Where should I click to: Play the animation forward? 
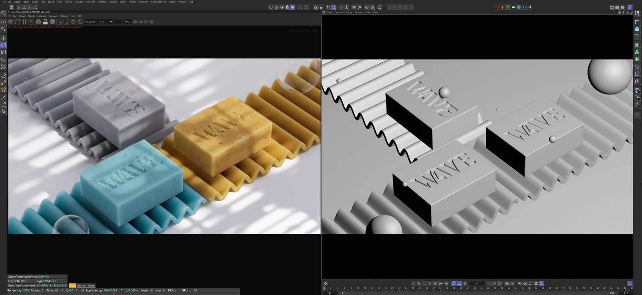[x=430, y=284]
